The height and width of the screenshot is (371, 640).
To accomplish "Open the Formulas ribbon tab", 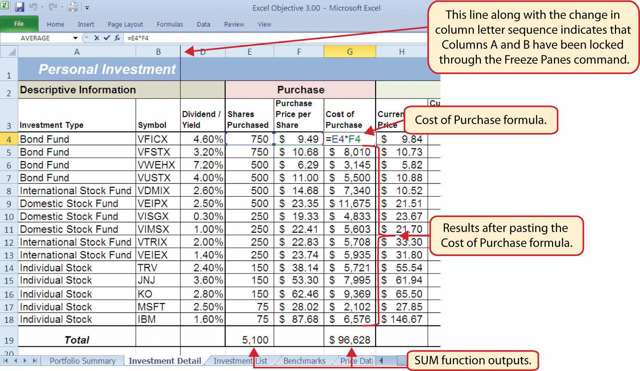I will pyautogui.click(x=170, y=24).
